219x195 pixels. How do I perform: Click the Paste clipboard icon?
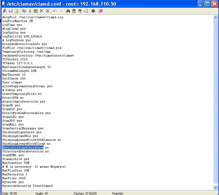(36, 11)
